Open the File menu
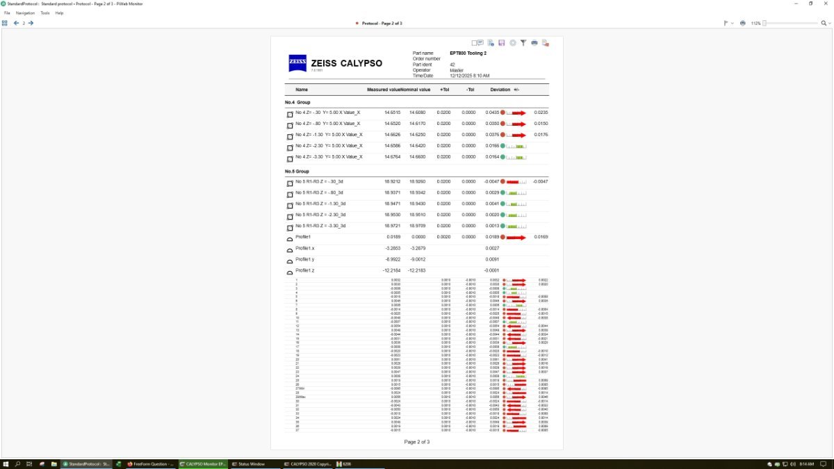The image size is (834, 469). coord(7,13)
